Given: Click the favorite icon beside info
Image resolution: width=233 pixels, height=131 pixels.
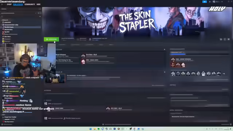Looking at the screenshot, I should tap(229, 39).
